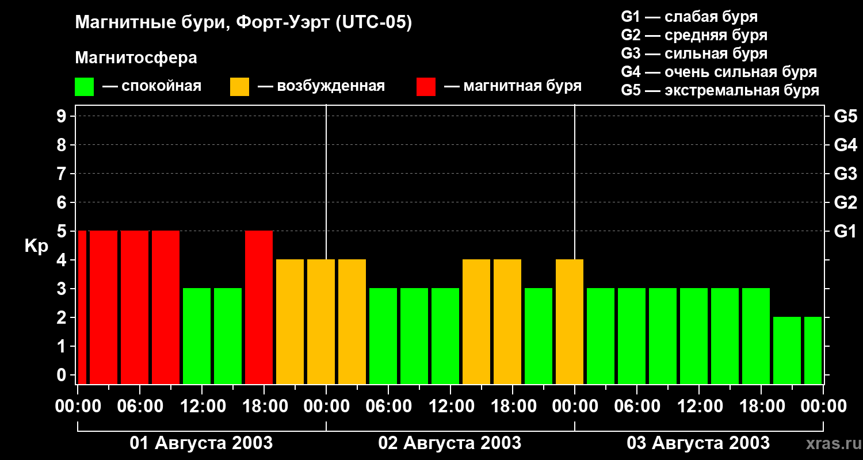
Task: Click the green 'спокойная' legend swatch
Action: (84, 87)
